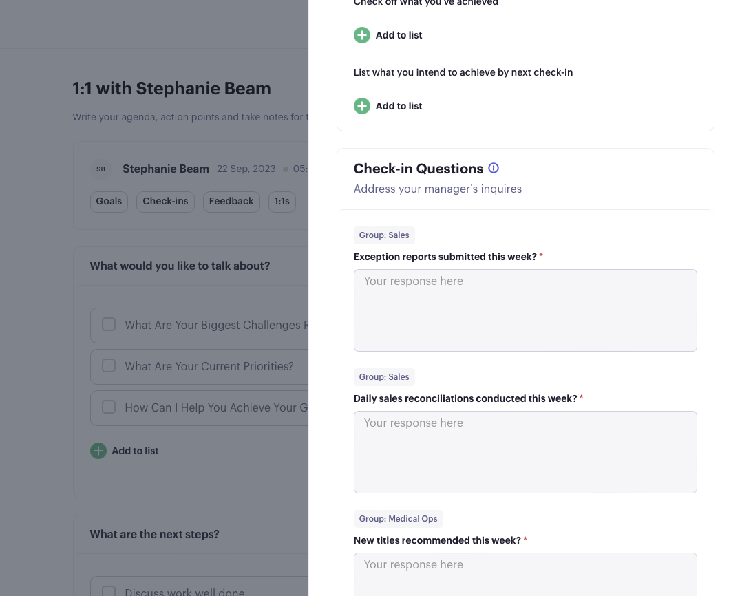Click 'Add to list' under what you've achieved
Image resolution: width=731 pixels, height=596 pixels.
click(x=399, y=35)
